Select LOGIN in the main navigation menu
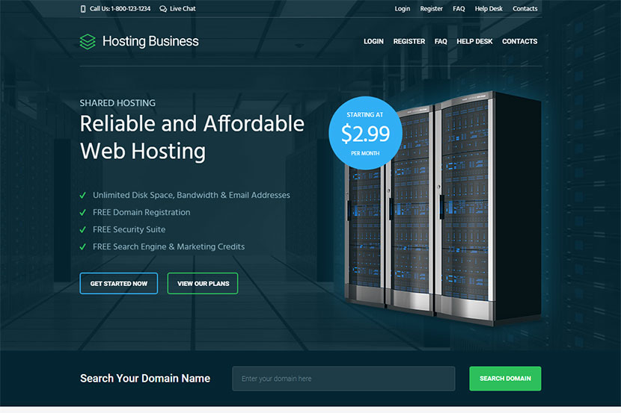The height and width of the screenshot is (413, 621). coord(373,42)
